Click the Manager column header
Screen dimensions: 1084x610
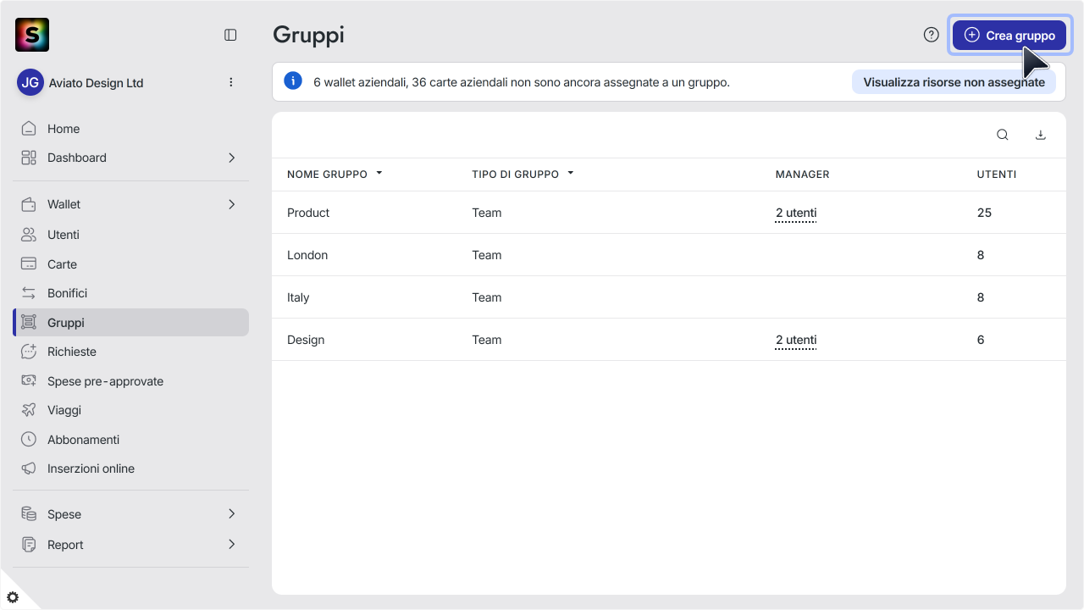[802, 175]
